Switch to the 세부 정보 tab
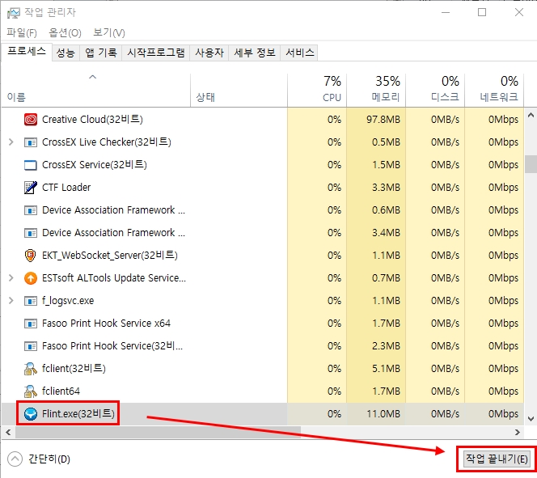 [255, 53]
